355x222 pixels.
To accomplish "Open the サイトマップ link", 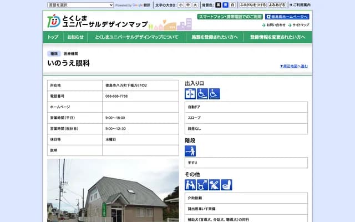I will click(298, 25).
